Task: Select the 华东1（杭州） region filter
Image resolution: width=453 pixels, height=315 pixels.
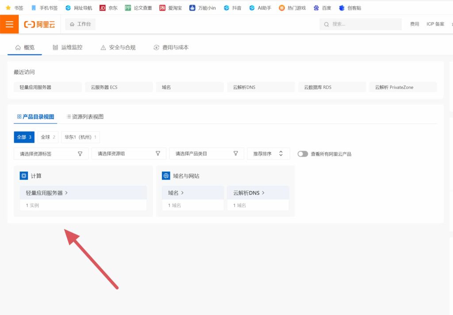Action: [81, 137]
